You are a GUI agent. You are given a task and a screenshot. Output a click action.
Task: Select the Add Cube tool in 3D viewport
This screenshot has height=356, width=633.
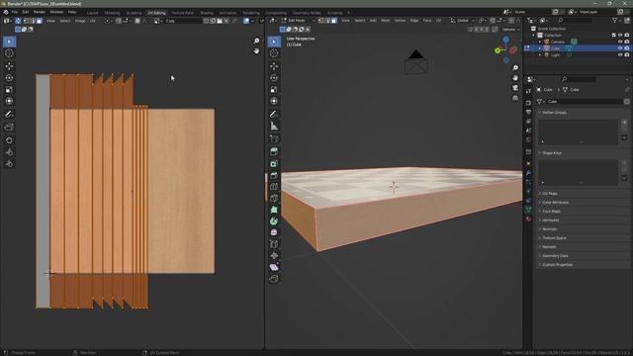pos(274,138)
